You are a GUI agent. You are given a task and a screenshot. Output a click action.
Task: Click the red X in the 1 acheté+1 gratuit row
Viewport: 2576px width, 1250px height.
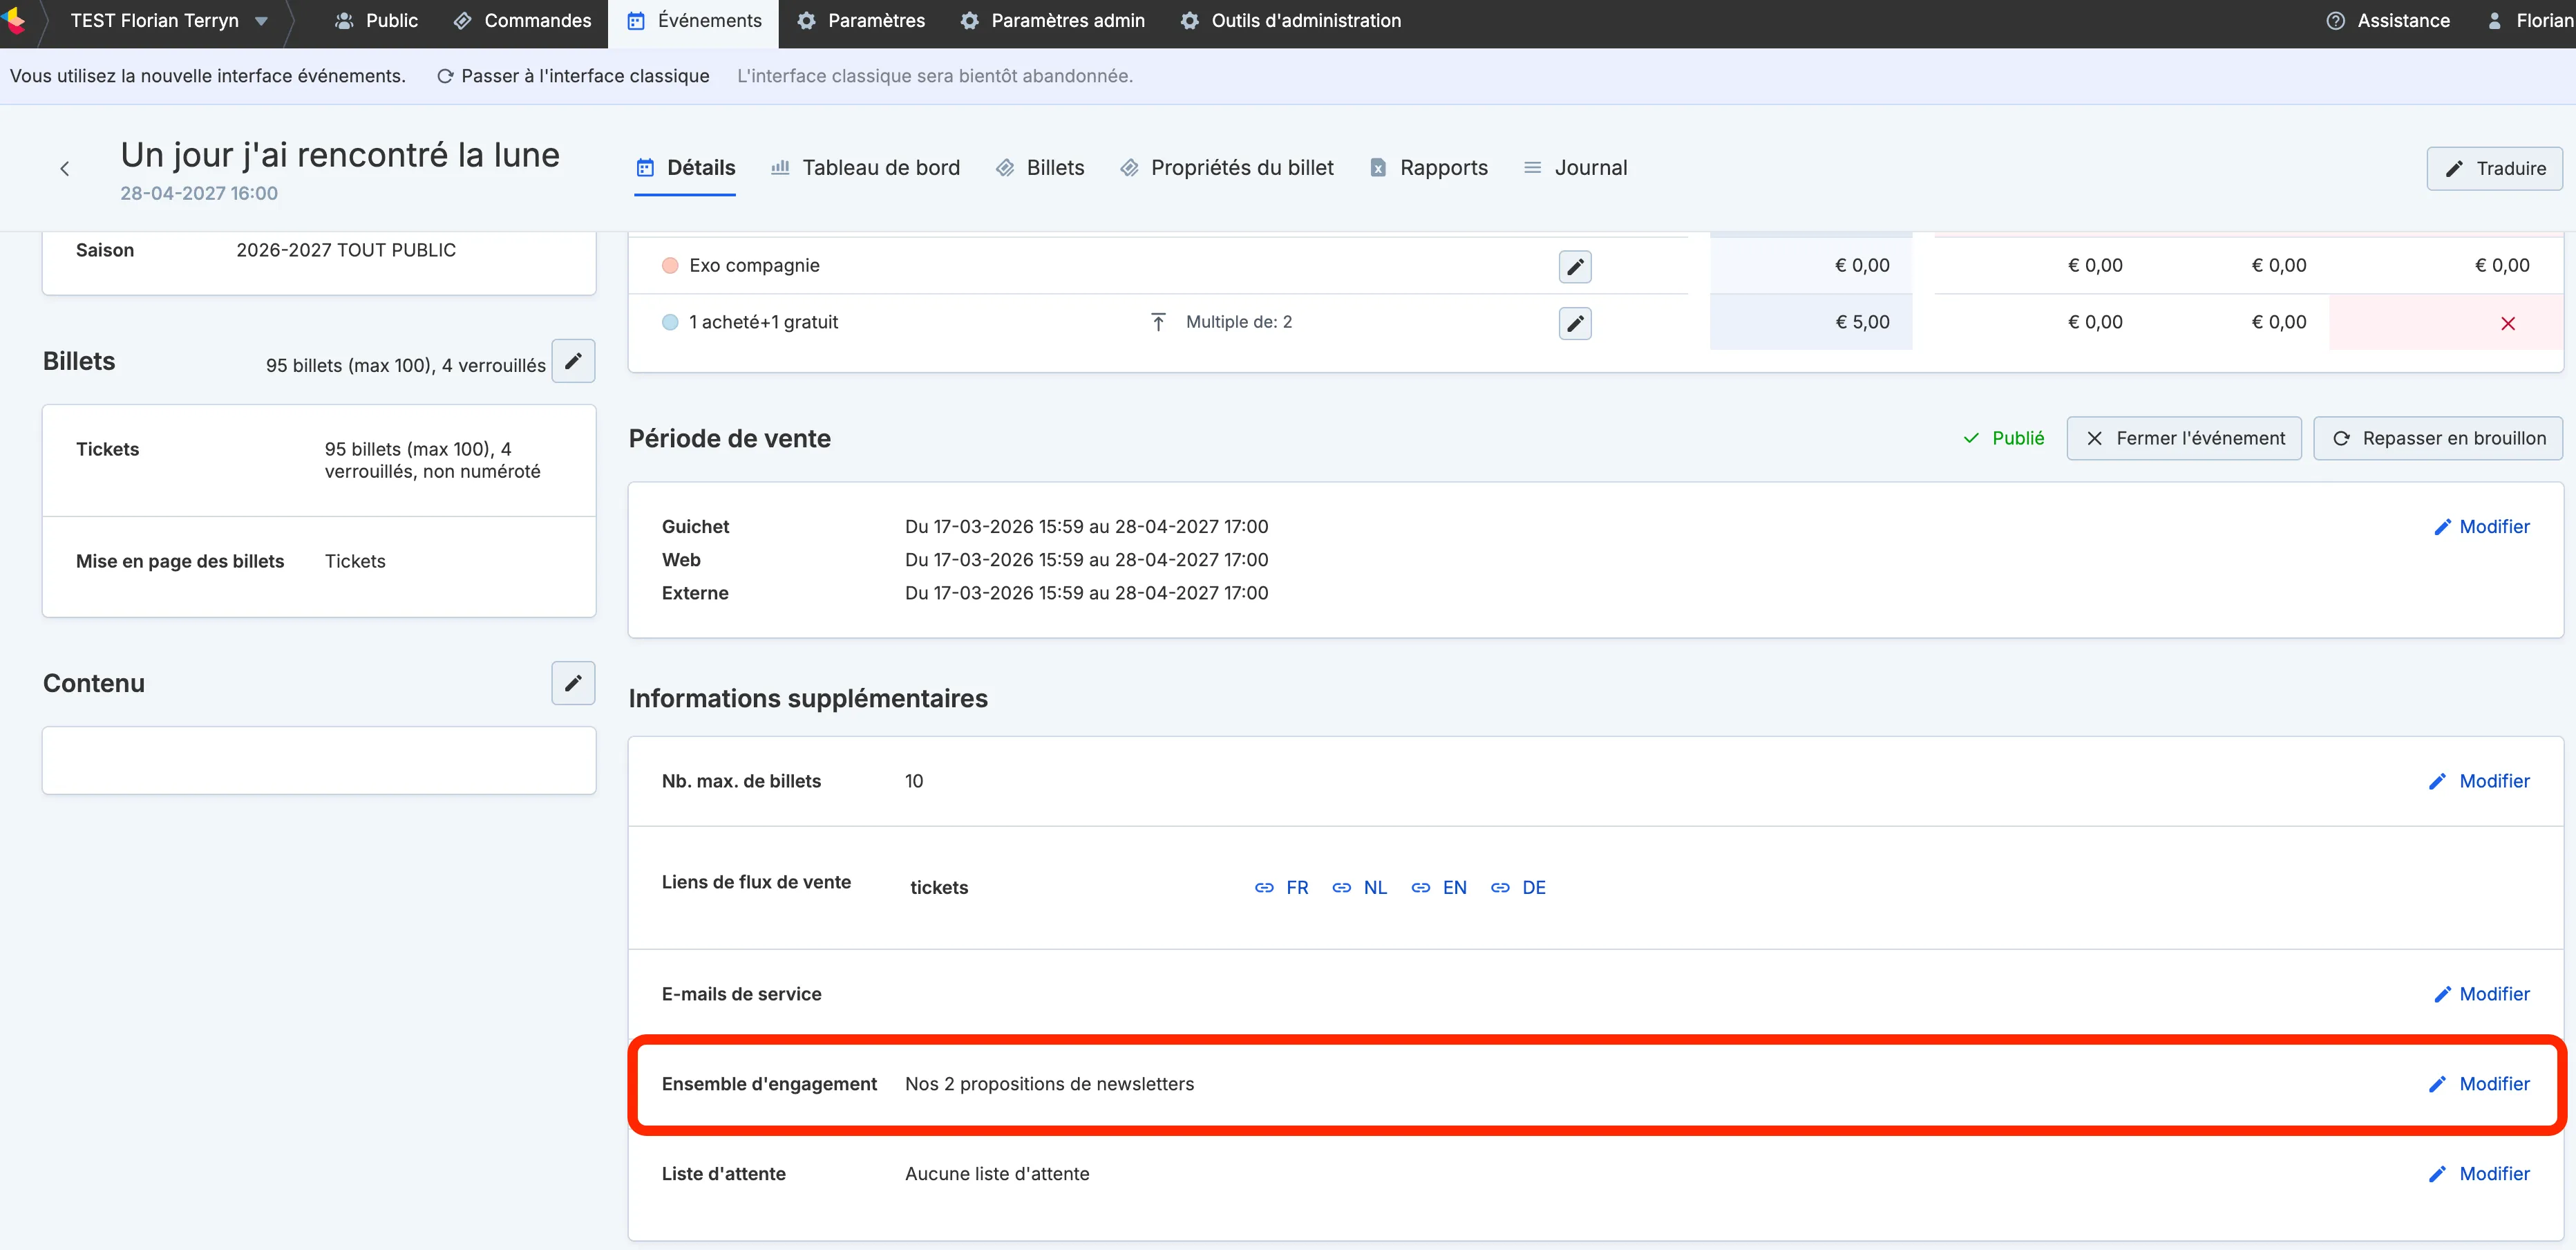2508,324
